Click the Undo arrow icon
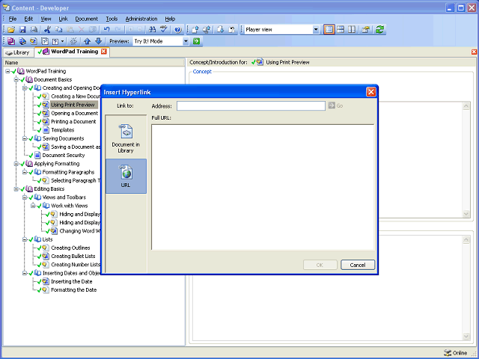Viewport: 479px width, 359px height. pos(106,30)
